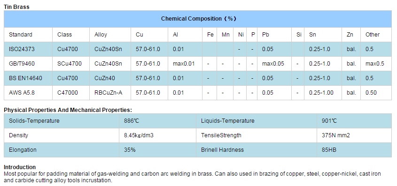Click the GB/T9460 standard cell
397x186 pixels.
(22, 64)
